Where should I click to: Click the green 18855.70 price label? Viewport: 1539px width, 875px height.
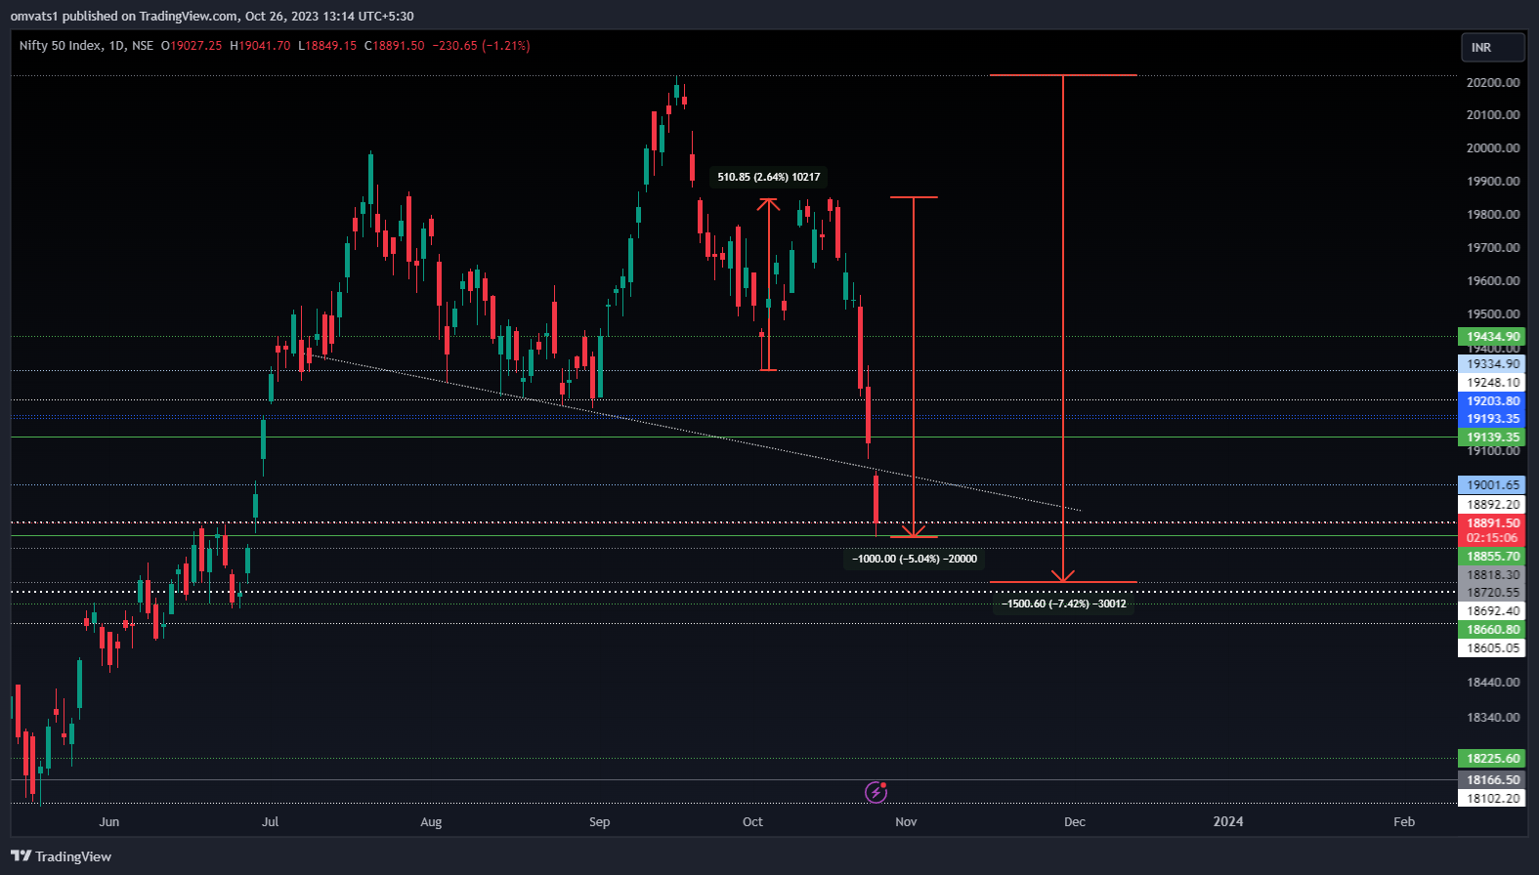(x=1492, y=557)
